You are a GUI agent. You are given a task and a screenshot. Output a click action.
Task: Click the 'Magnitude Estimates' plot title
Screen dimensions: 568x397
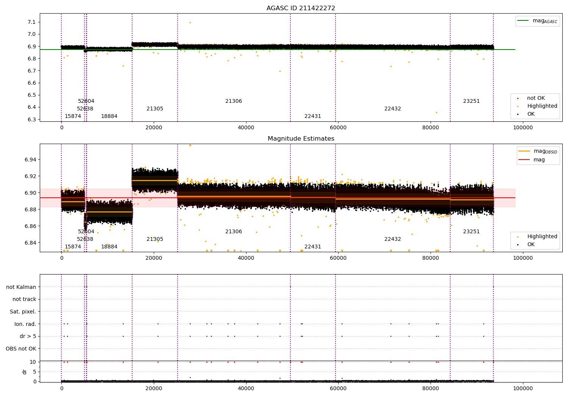point(301,139)
